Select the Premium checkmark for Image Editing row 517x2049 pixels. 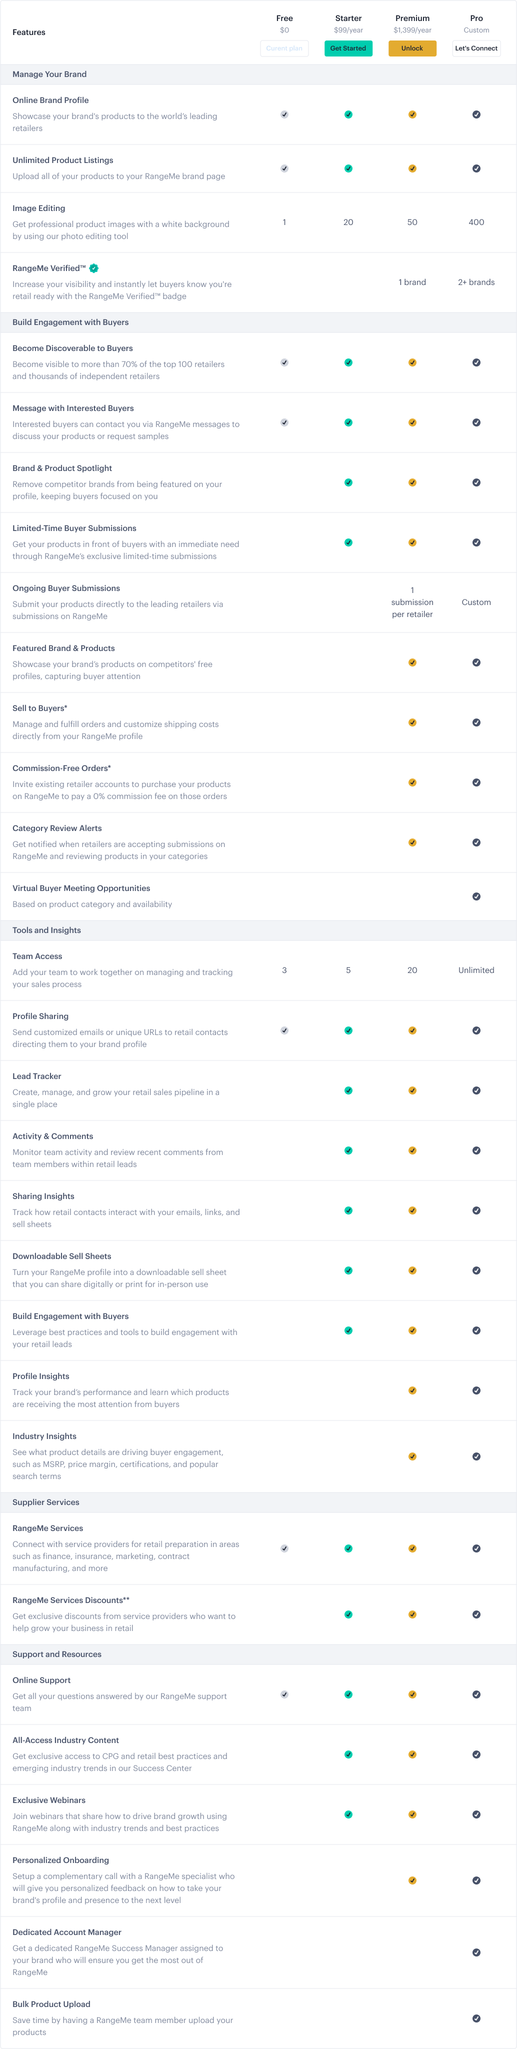click(x=412, y=222)
